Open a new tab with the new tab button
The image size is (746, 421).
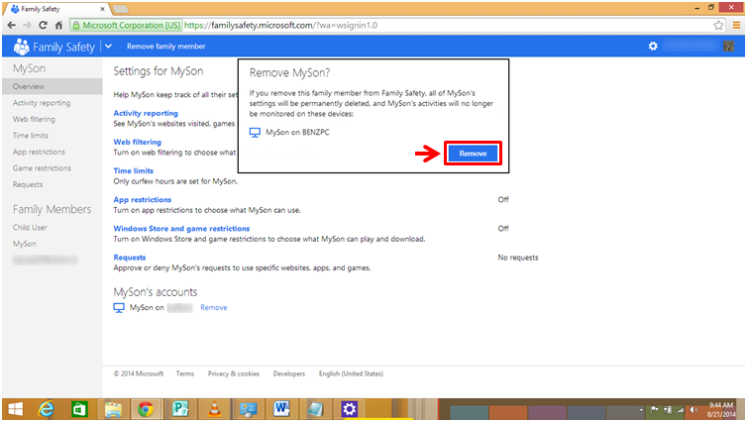tap(120, 9)
